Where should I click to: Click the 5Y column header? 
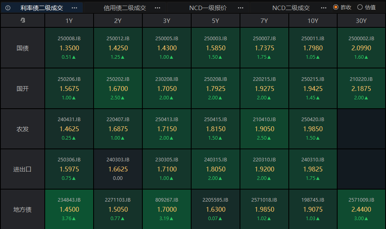215,21
